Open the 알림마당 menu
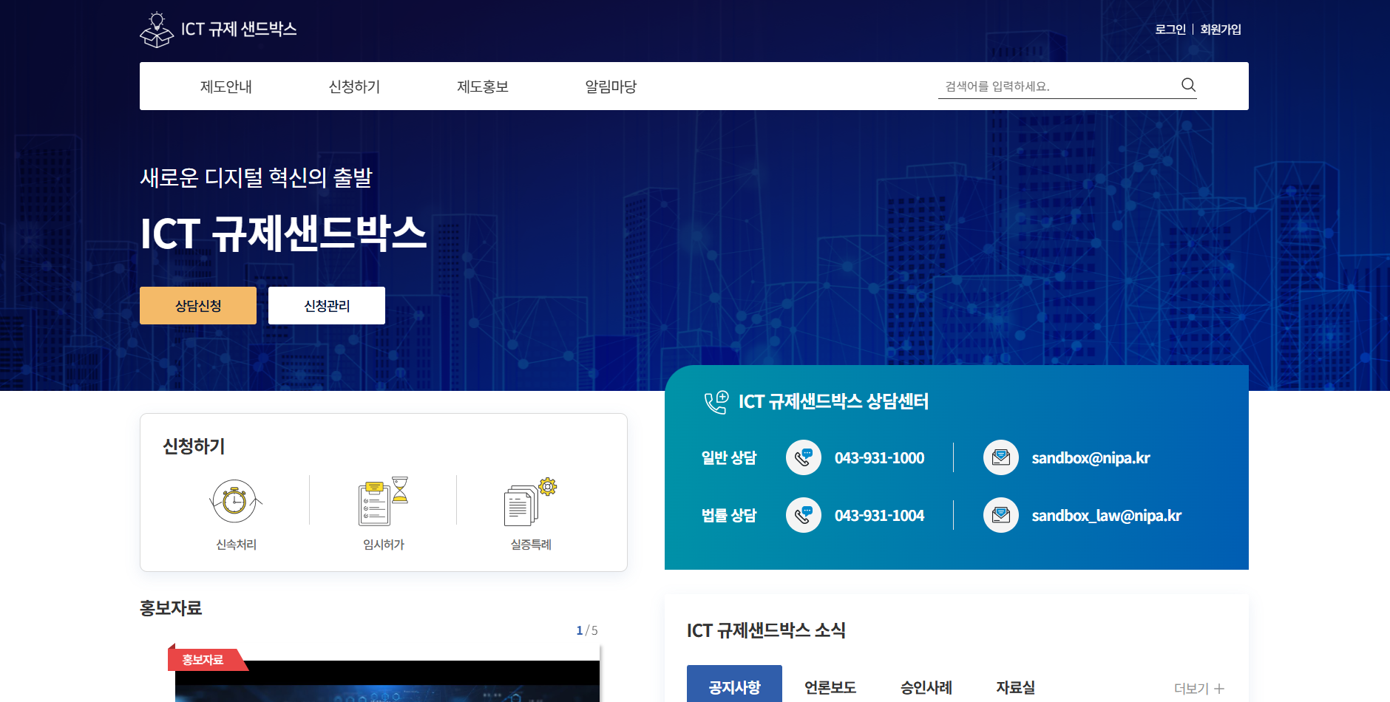 tap(611, 86)
